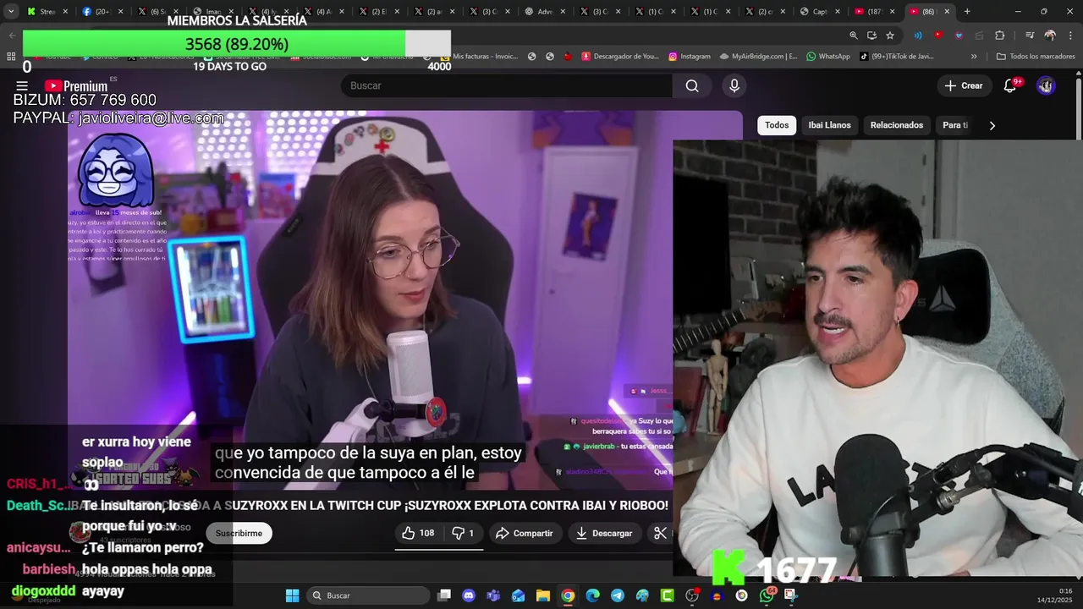The image size is (1083, 609).
Task: Open the page zoom magnifier in address bar
Action: (854, 36)
